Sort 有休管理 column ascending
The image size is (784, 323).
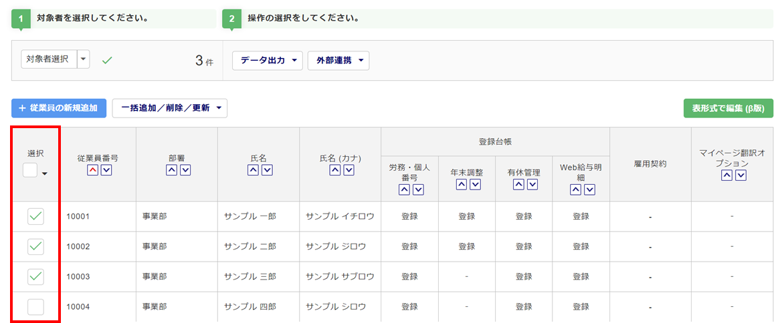[518, 185]
